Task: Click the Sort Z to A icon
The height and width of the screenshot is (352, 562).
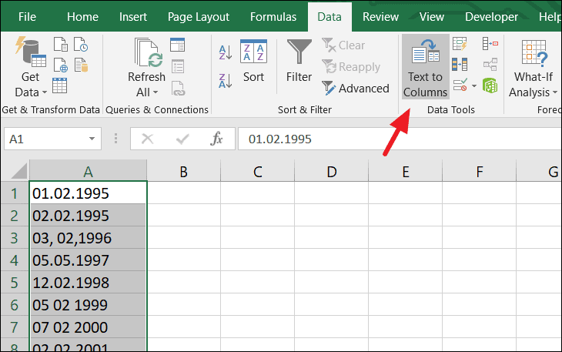Action: tap(226, 80)
